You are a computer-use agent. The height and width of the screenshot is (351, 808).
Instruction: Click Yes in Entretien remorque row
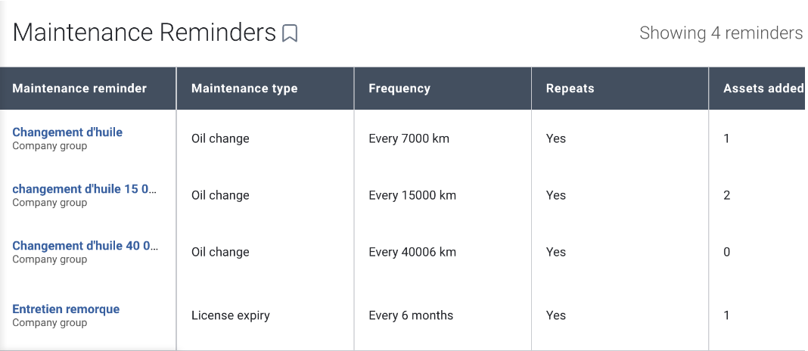pos(556,315)
